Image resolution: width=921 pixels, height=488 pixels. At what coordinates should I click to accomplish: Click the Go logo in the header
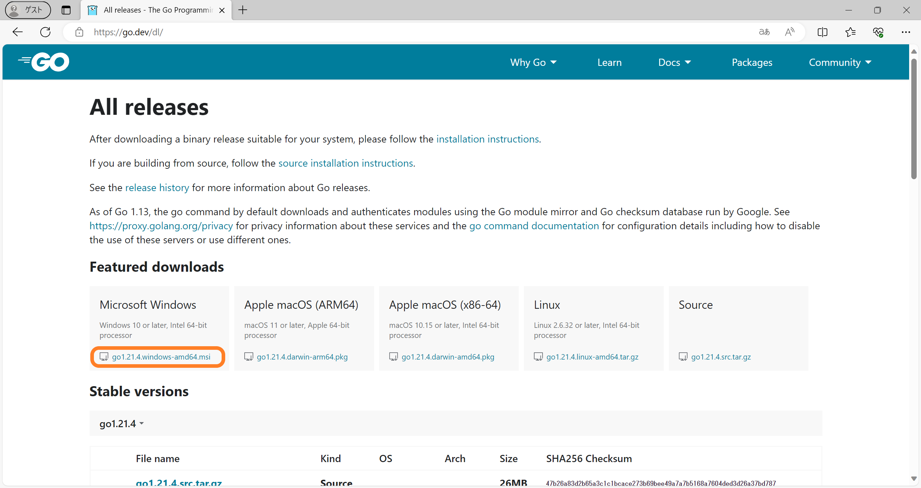coord(44,62)
